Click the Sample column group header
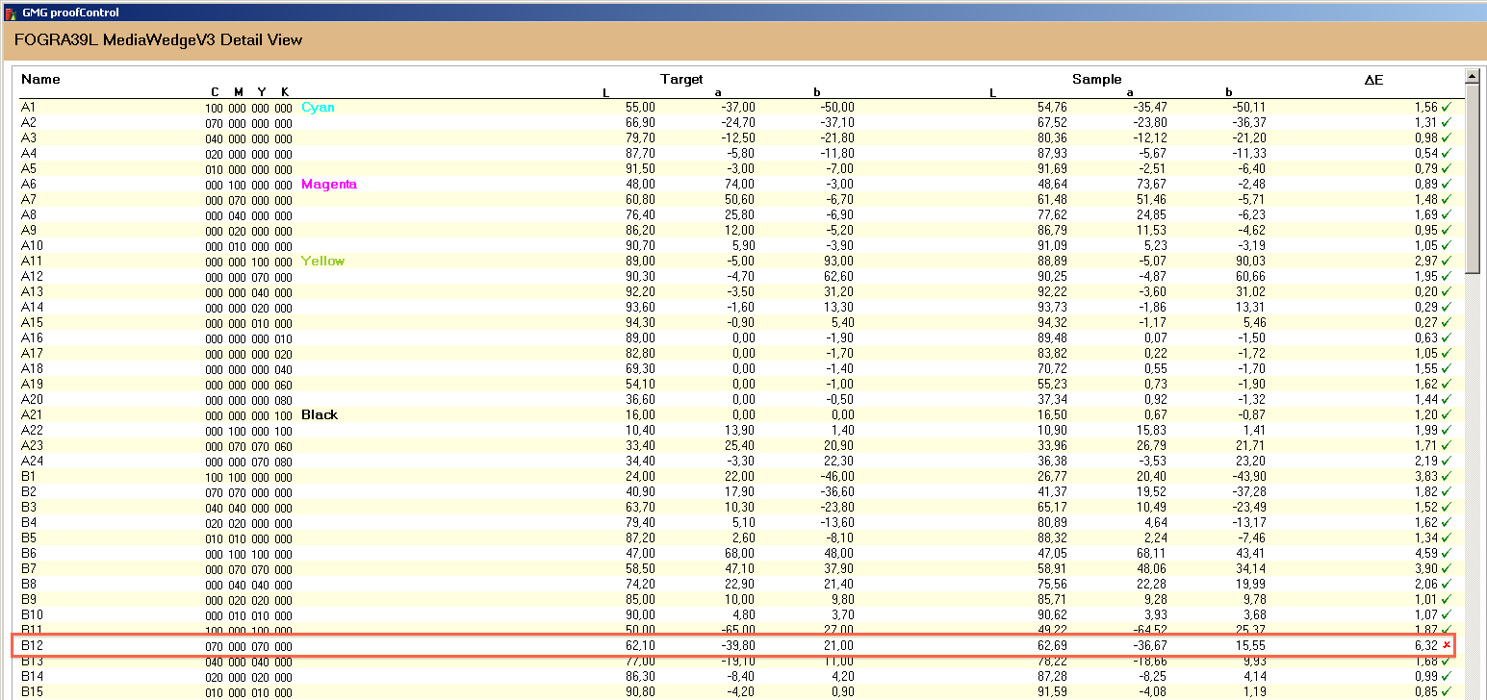This screenshot has width=1487, height=700. (1096, 79)
